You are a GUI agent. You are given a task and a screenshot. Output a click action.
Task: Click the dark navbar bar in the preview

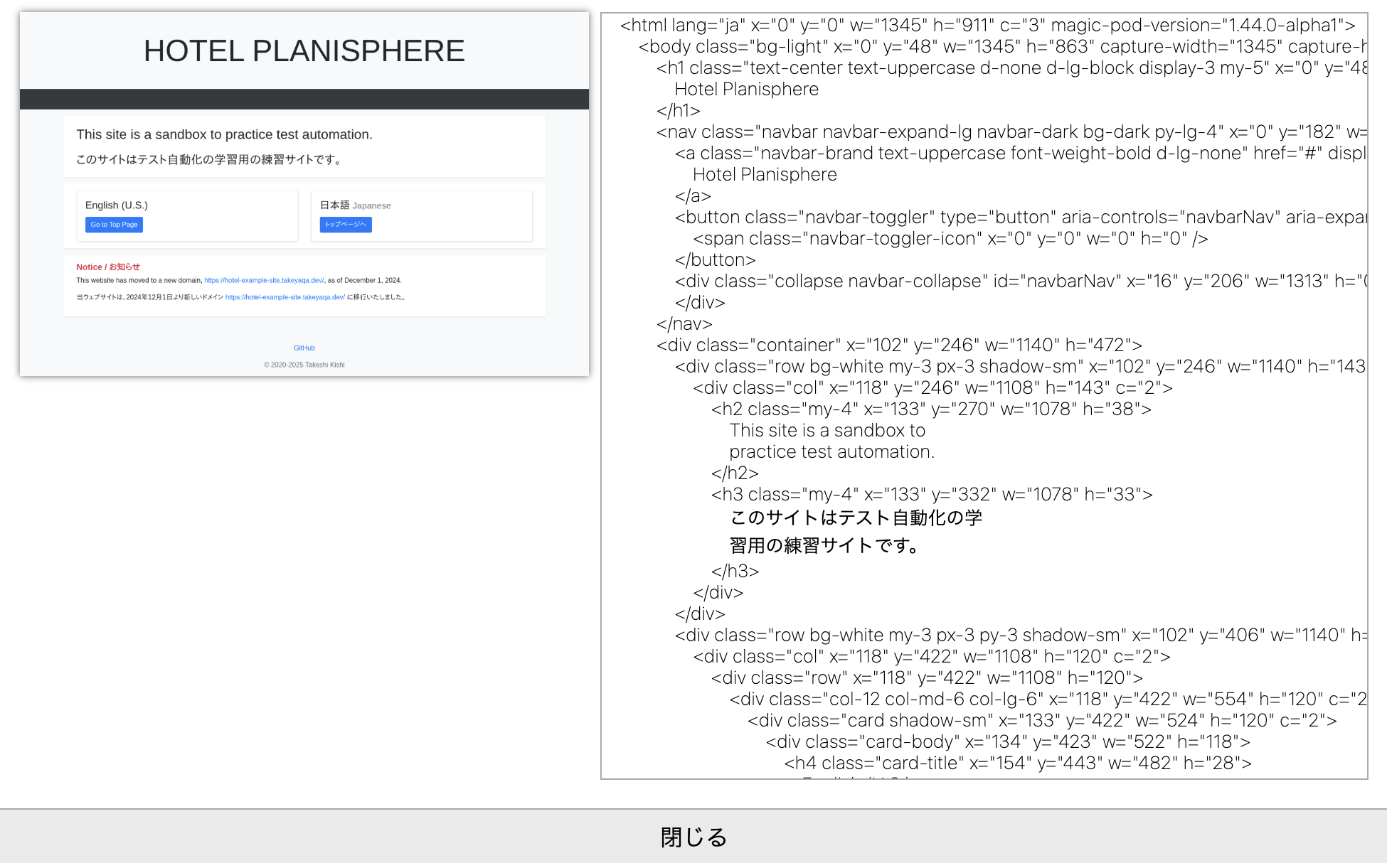[x=304, y=99]
